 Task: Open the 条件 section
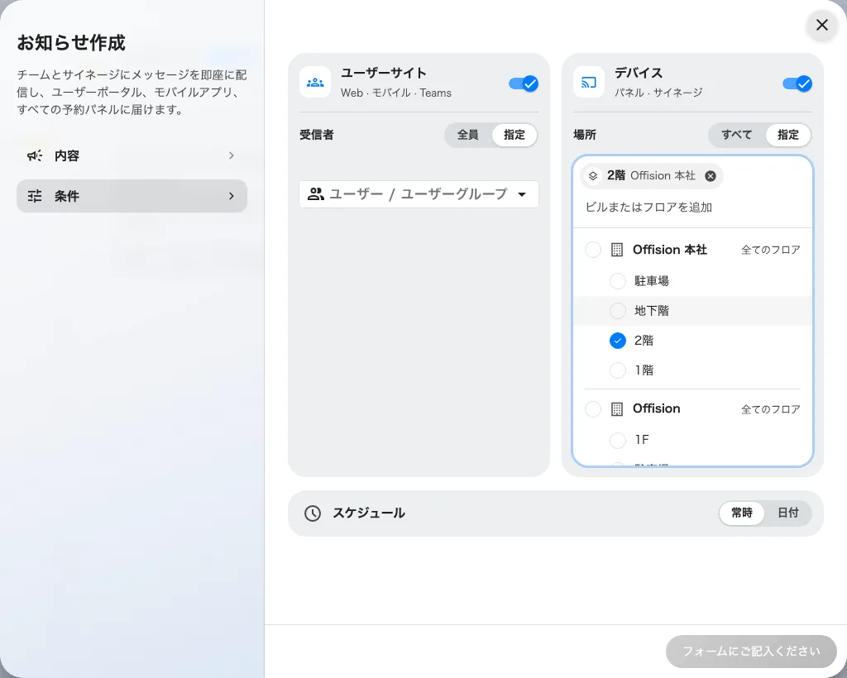click(132, 196)
